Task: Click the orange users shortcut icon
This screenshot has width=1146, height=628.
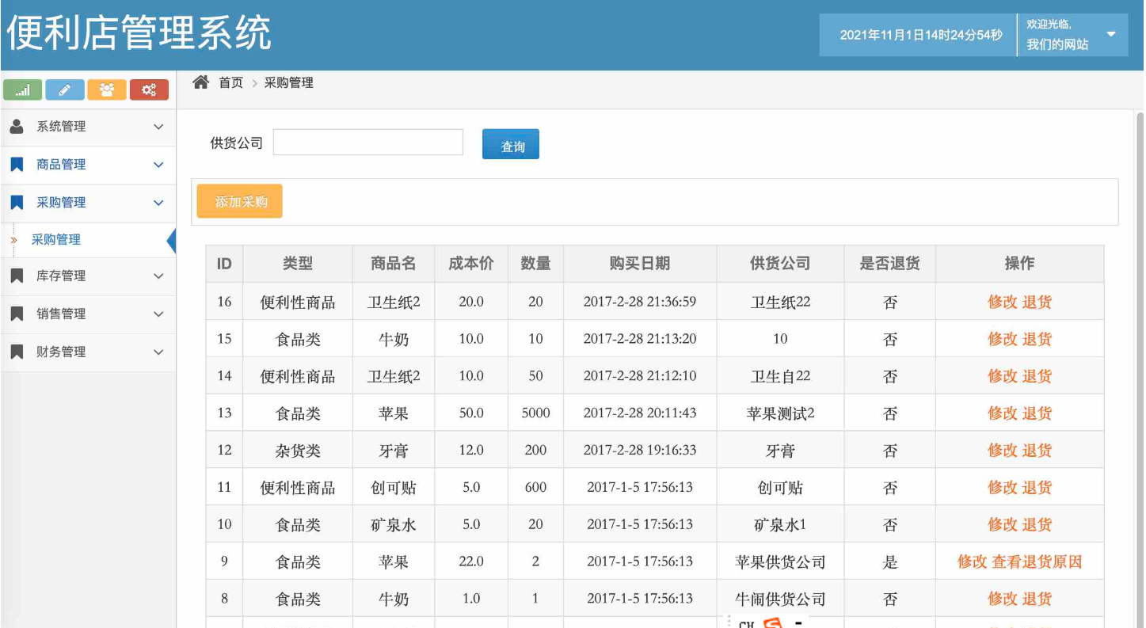Action: [x=107, y=90]
